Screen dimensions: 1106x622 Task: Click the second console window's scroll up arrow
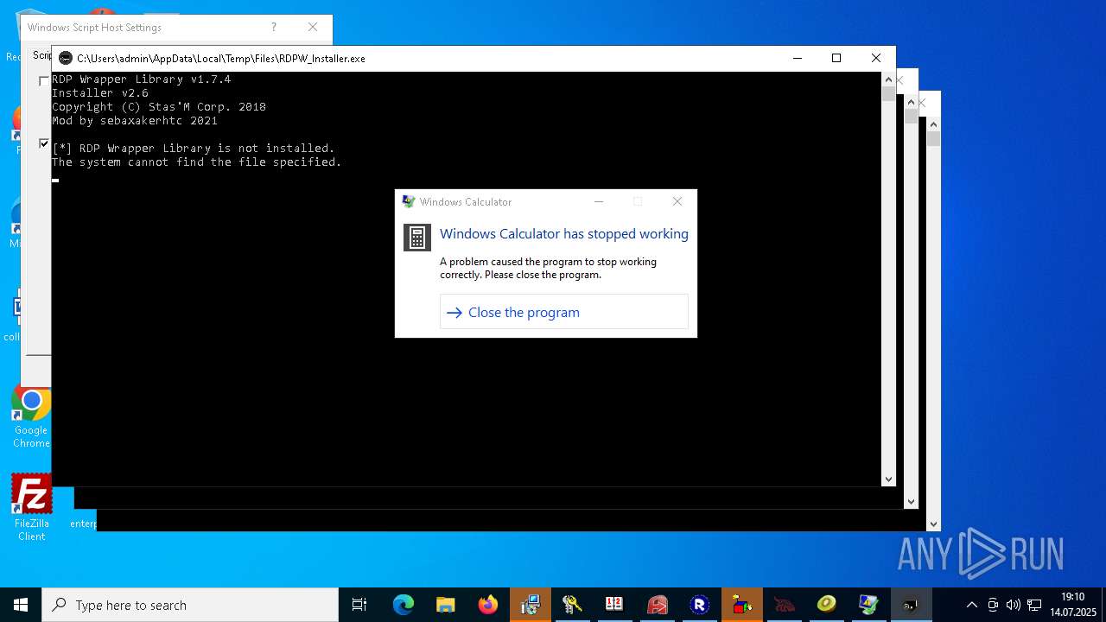click(911, 102)
